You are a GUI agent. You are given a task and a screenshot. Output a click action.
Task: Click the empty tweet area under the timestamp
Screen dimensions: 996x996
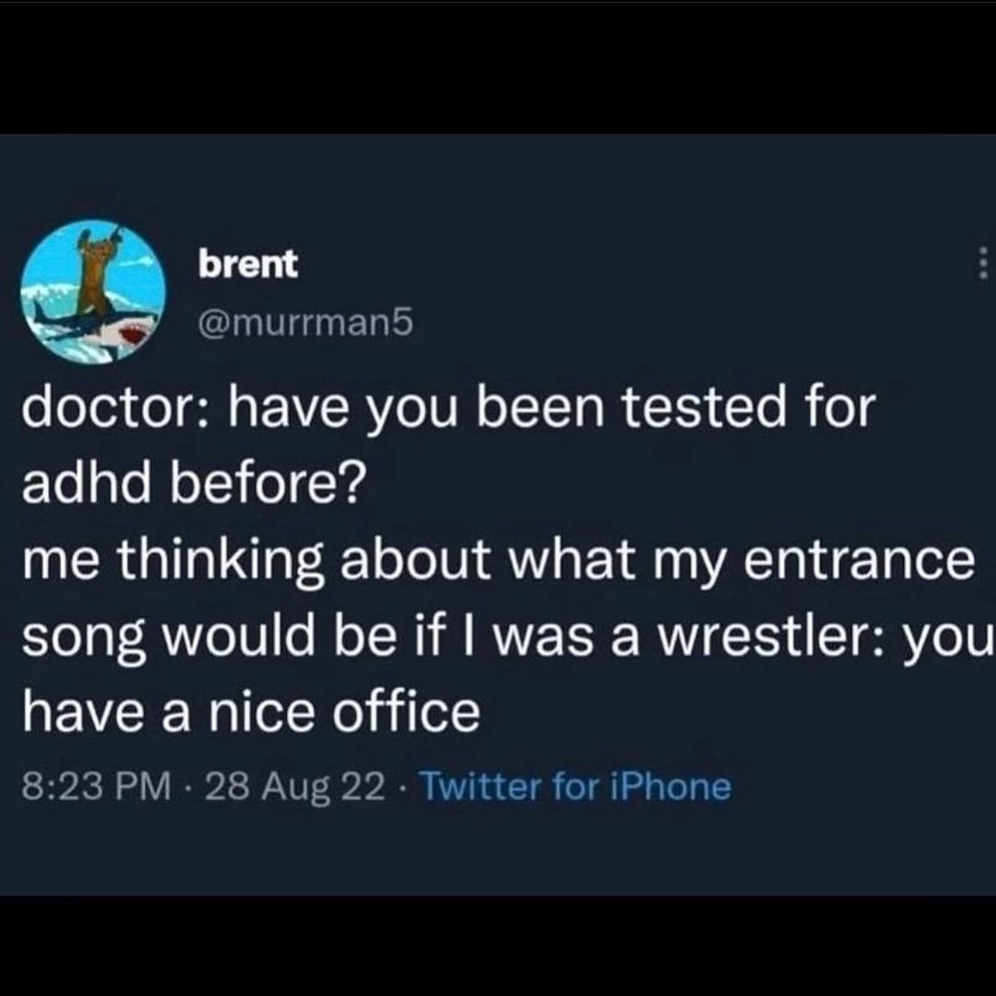[498, 848]
